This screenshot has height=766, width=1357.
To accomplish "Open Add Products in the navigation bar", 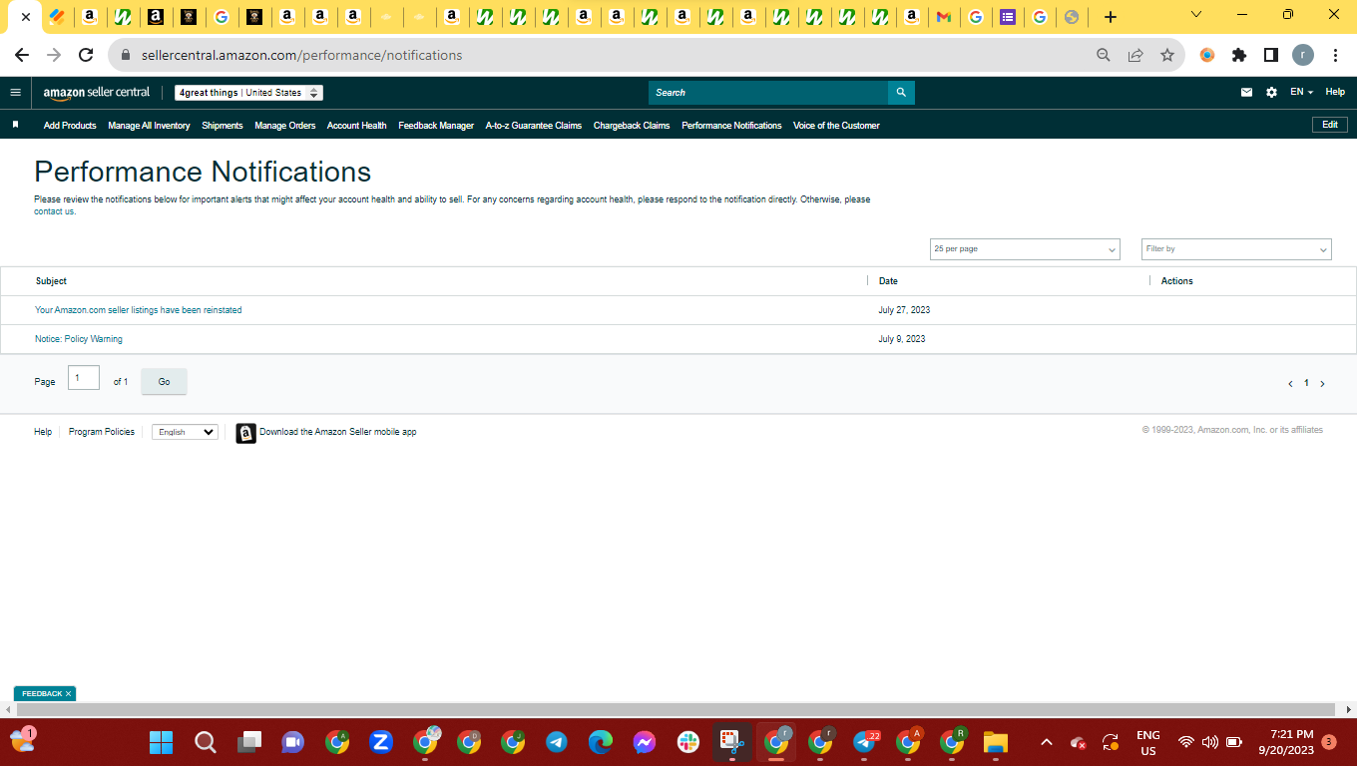I will (70, 126).
